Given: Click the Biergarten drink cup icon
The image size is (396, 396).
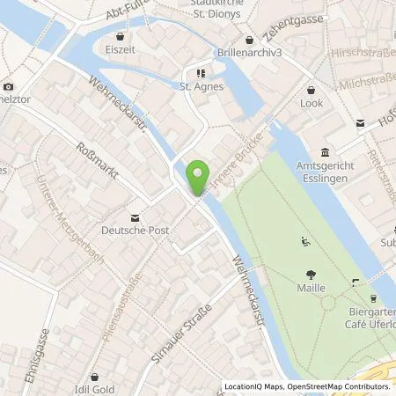Looking at the screenshot, I should 373,298.
